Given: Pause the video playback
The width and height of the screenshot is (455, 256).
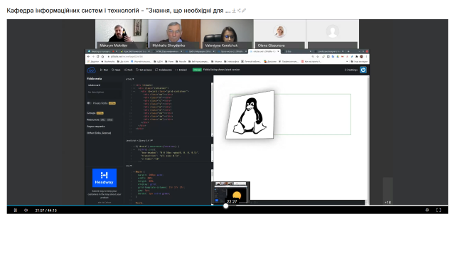Looking at the screenshot, I should click(16, 210).
